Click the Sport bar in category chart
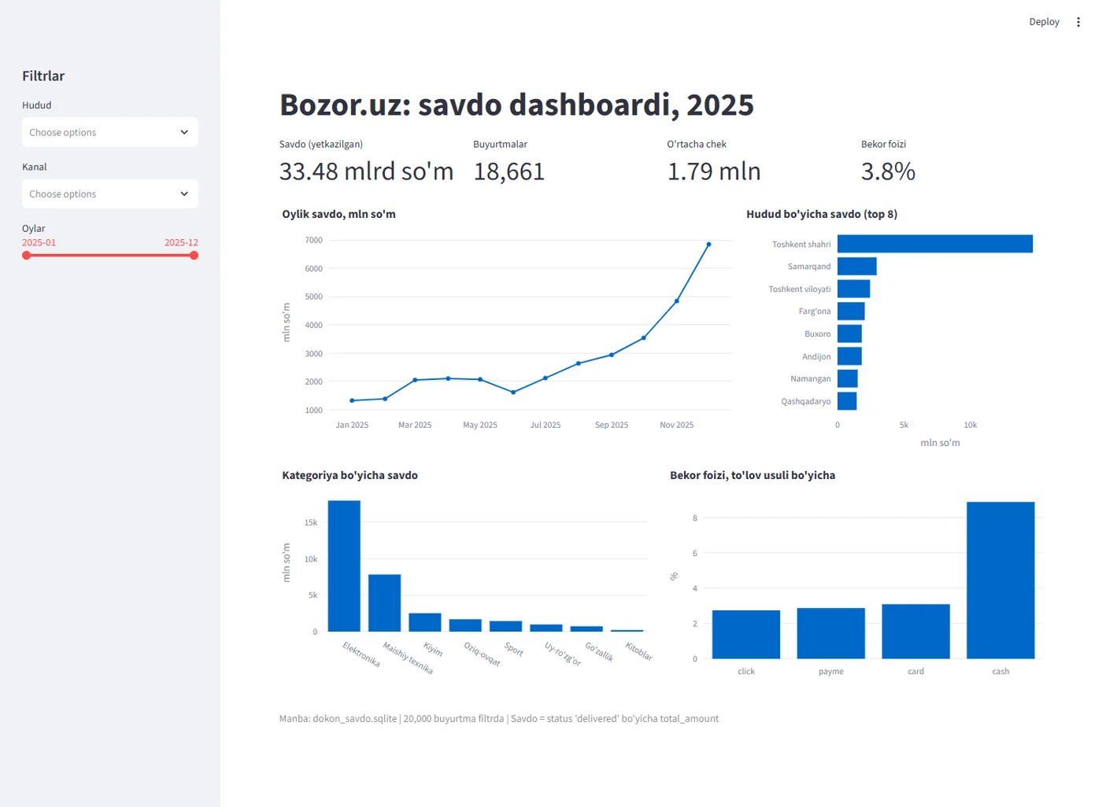Screen dimensions: 1102x807 (505, 626)
